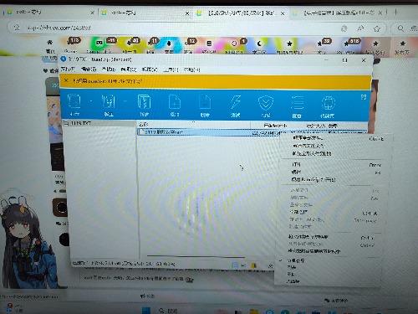This screenshot has width=418, height=314.
Task: Select the last view option in context menu
Action: point(293,281)
